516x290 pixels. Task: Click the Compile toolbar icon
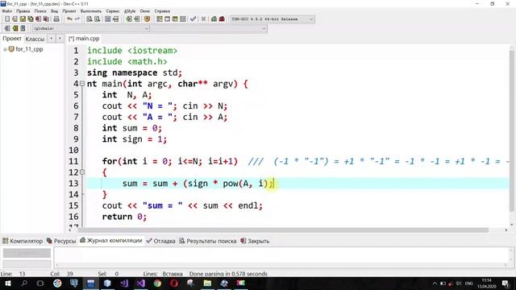(x=160, y=19)
